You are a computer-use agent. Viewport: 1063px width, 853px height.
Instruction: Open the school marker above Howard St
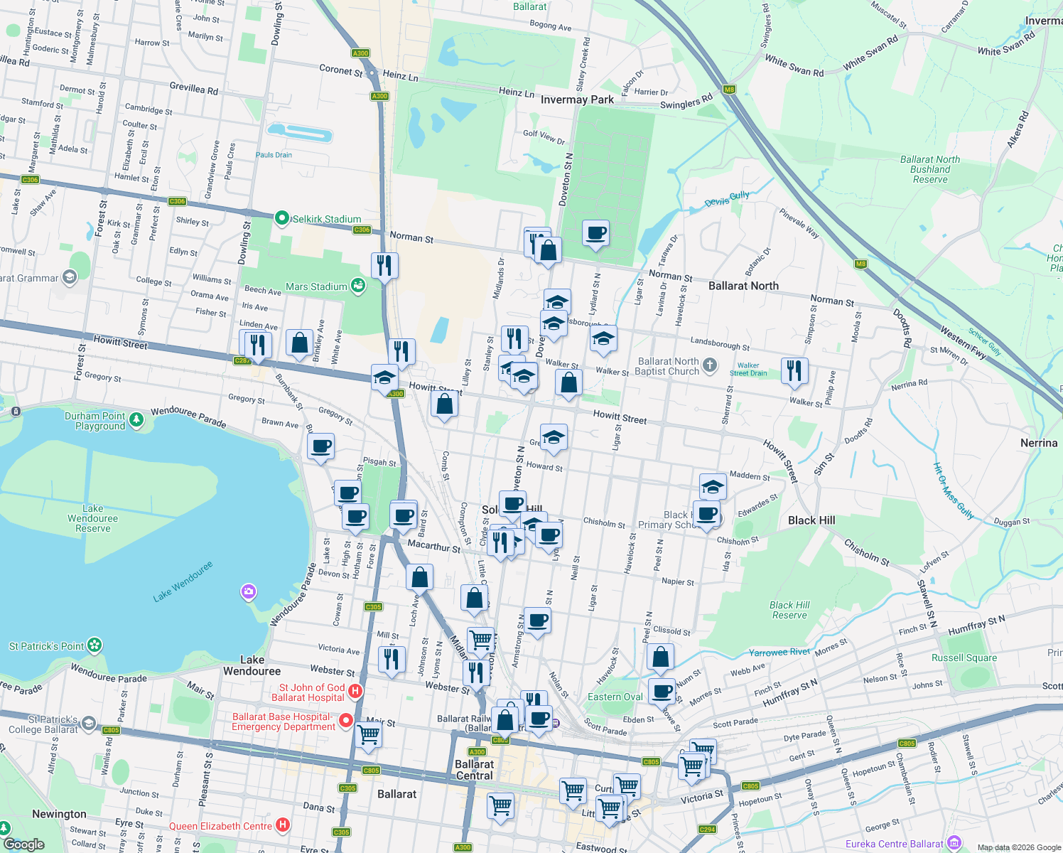coord(554,438)
